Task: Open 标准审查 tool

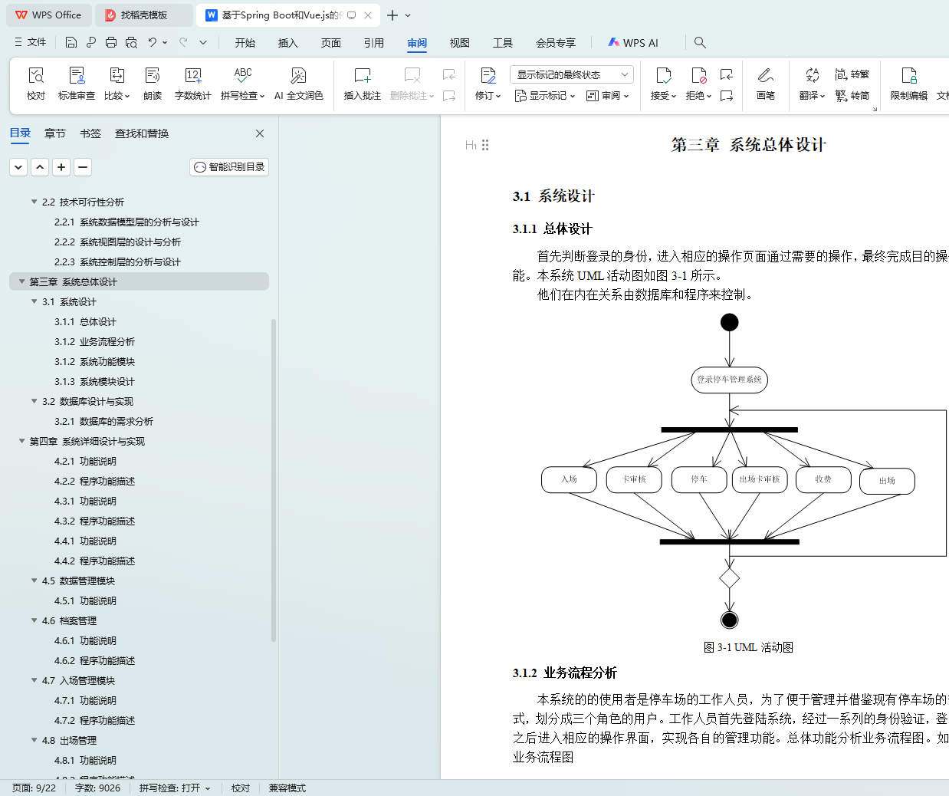Action: tap(77, 83)
